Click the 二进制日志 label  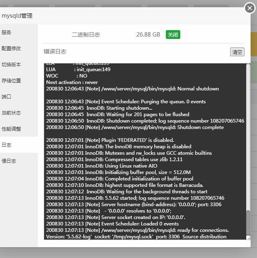tap(86, 35)
